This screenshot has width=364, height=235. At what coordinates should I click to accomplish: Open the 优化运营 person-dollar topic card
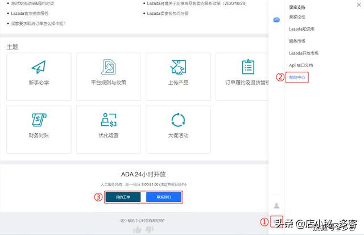[109, 130]
